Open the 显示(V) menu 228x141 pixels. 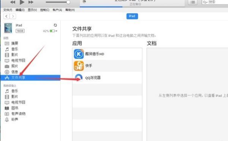click(x=32, y=10)
